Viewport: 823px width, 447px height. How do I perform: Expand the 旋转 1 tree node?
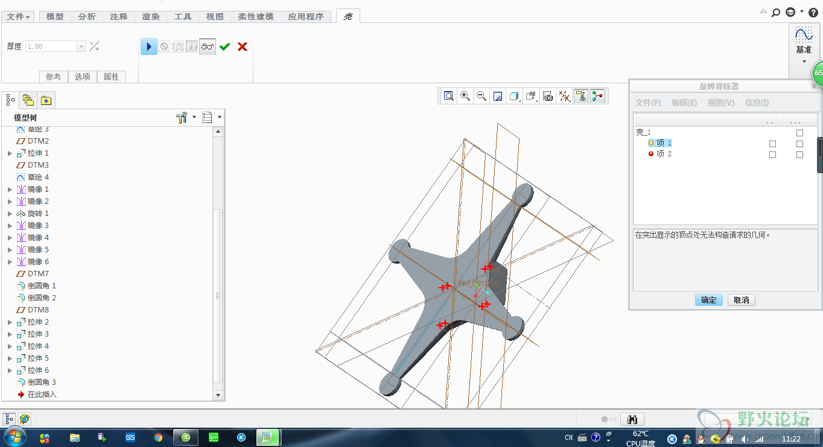click(x=10, y=214)
